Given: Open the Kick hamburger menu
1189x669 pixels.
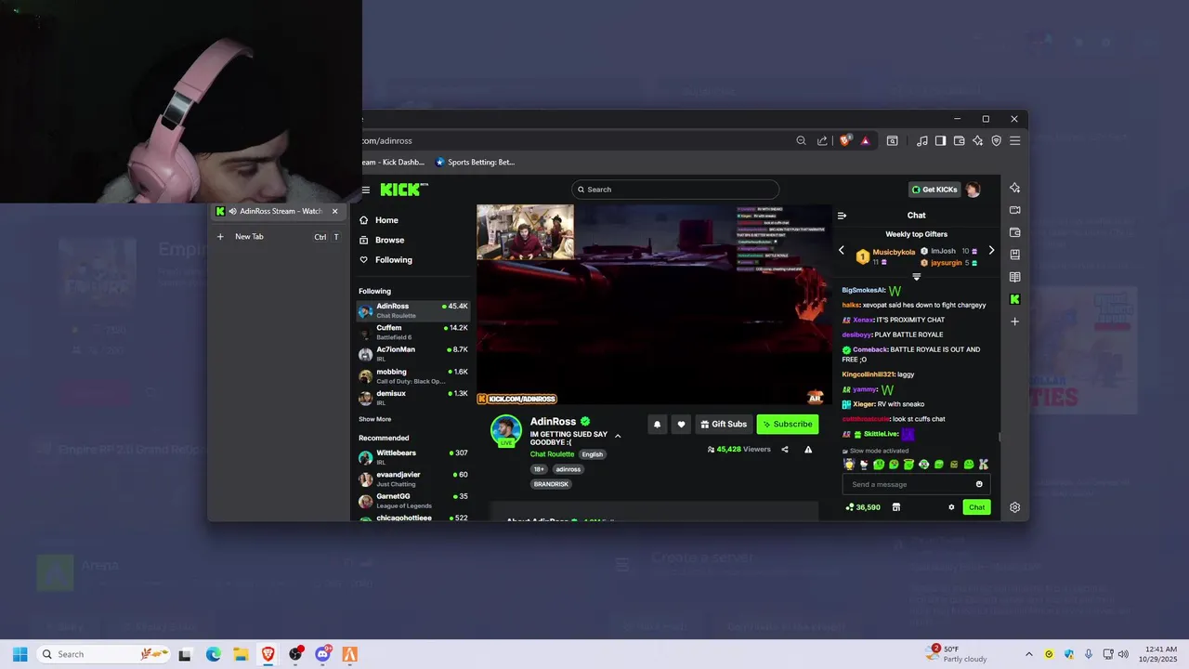Looking at the screenshot, I should pos(366,190).
